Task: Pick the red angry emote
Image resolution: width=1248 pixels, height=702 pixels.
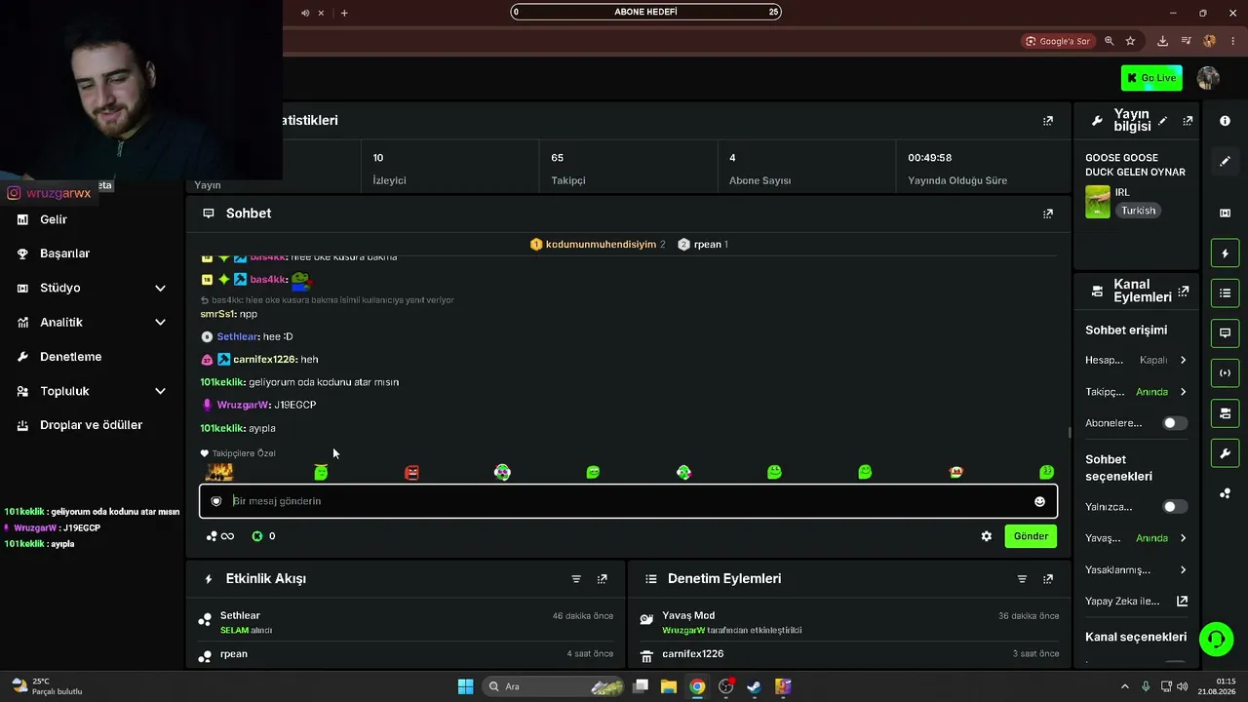Action: point(411,472)
